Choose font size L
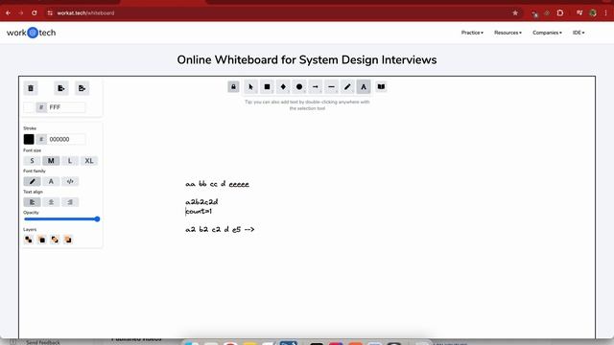 (70, 161)
